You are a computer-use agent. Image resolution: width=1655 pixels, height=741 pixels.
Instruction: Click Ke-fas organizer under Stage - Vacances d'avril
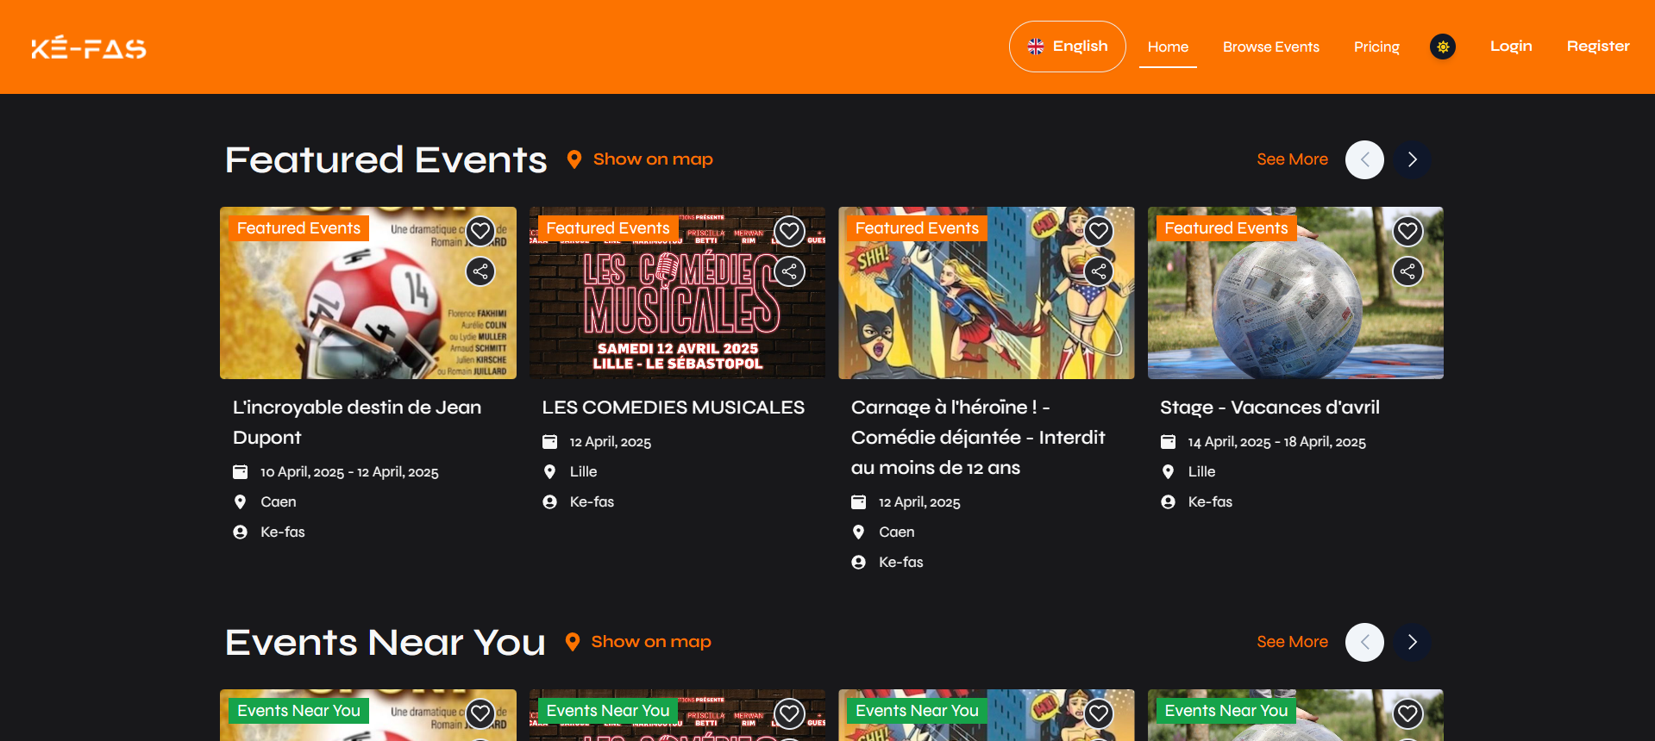[1210, 501]
